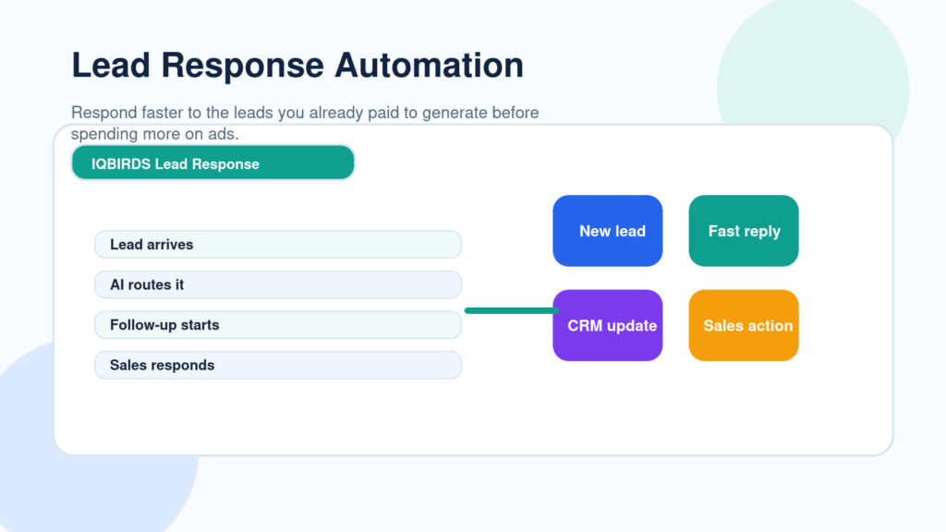Click the subtitle about responding faster to leads
This screenshot has height=532, width=946.
pos(305,123)
